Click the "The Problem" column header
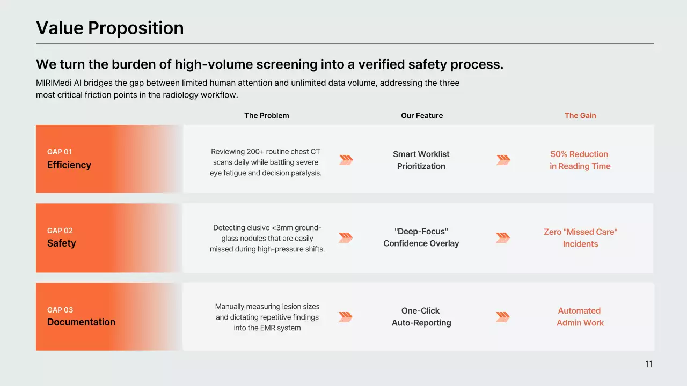Viewport: 687px width, 386px height. pos(267,115)
